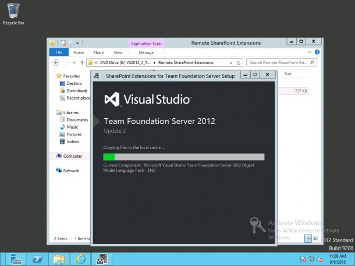Select Desktop in navigation pane

[74, 83]
